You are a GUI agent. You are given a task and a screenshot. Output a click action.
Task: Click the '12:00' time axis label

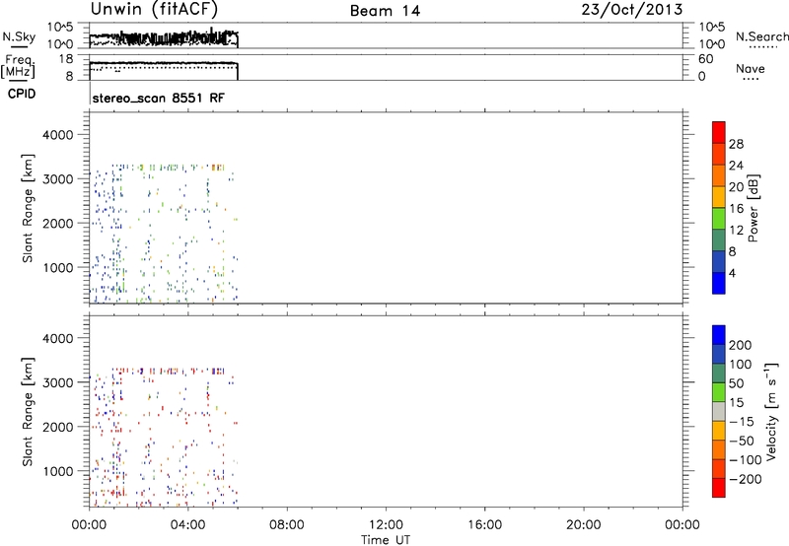coord(386,525)
